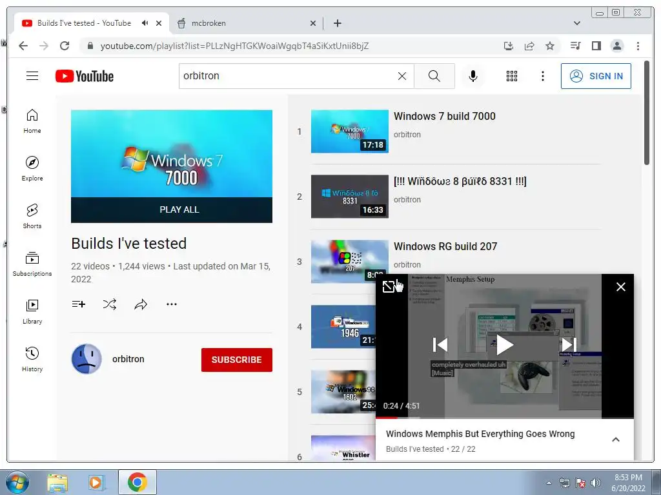The width and height of the screenshot is (661, 495).
Task: Open Shorts in sidebar
Action: coord(32,217)
